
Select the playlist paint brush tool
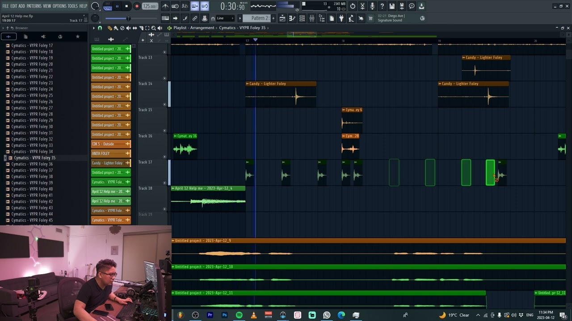point(116,28)
